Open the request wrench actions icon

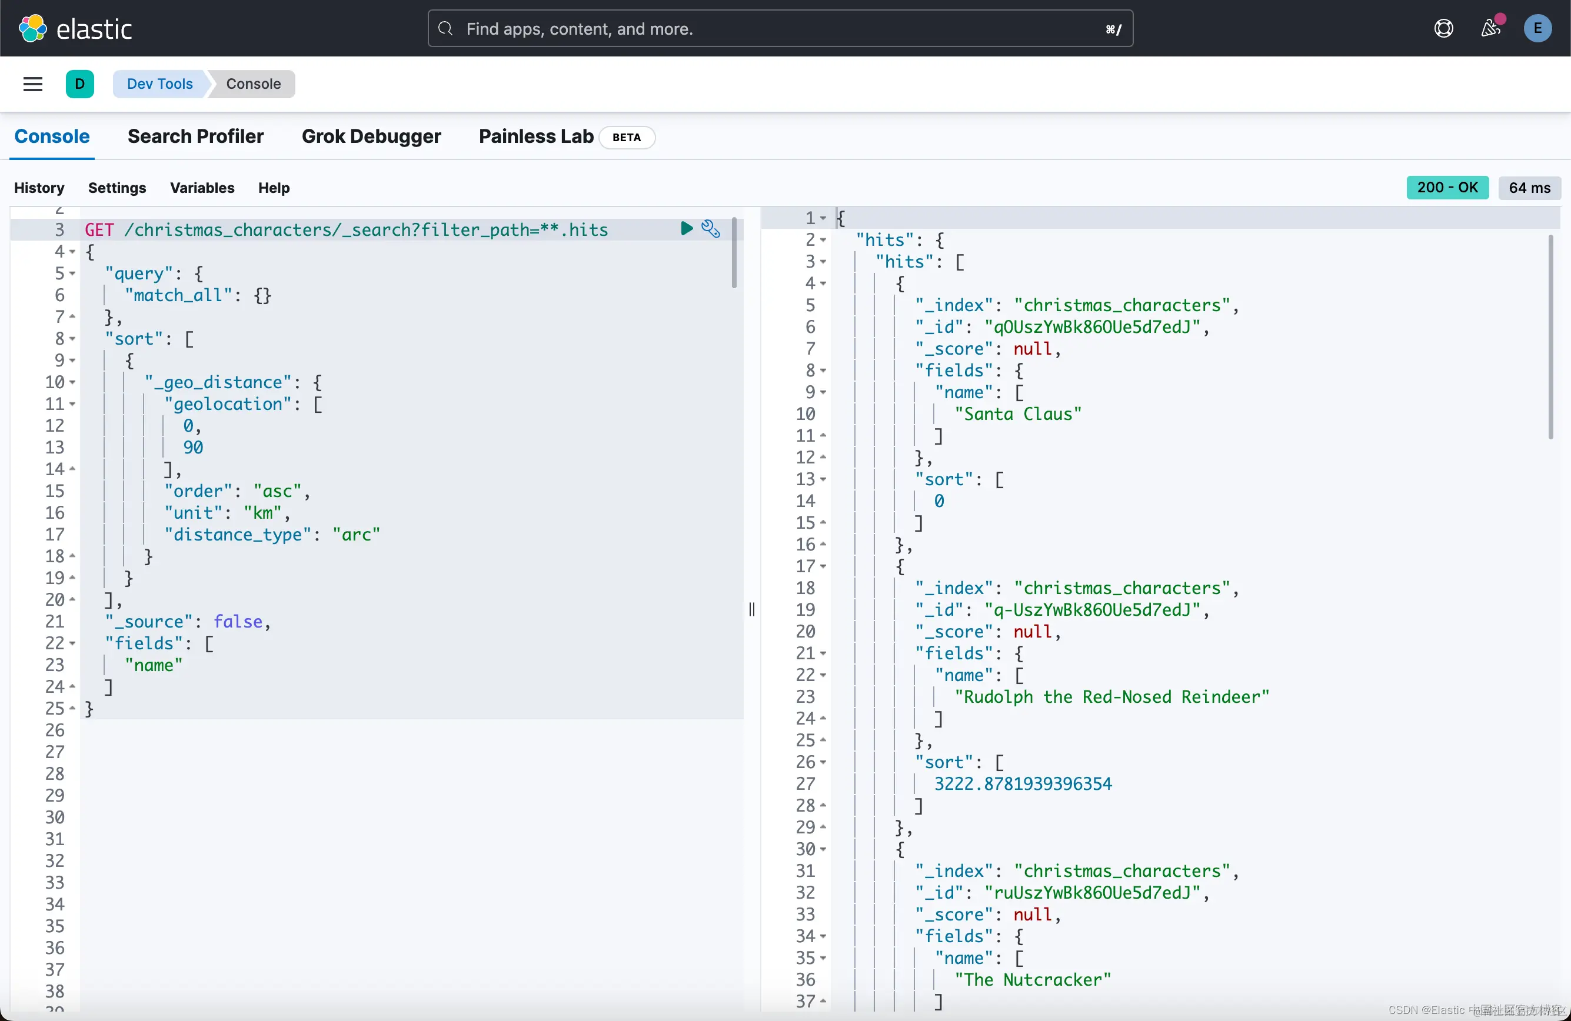pos(711,228)
